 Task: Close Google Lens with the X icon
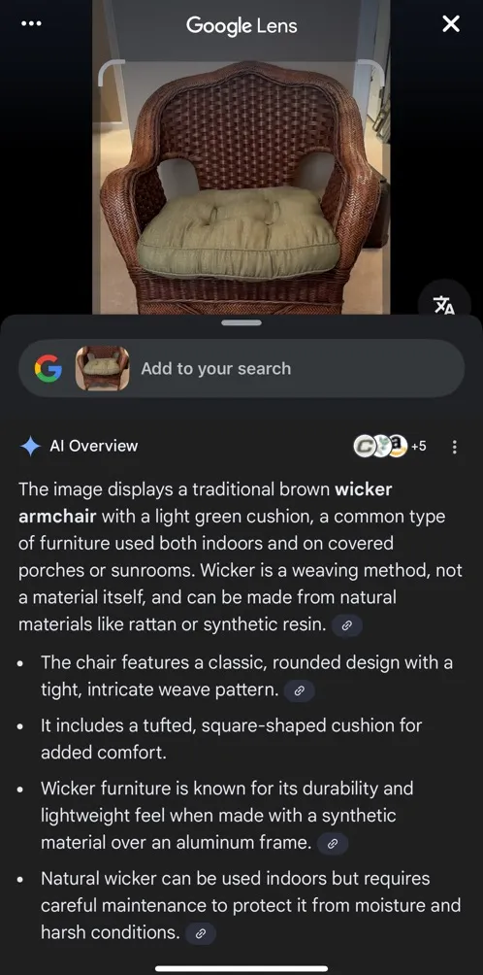tap(451, 24)
